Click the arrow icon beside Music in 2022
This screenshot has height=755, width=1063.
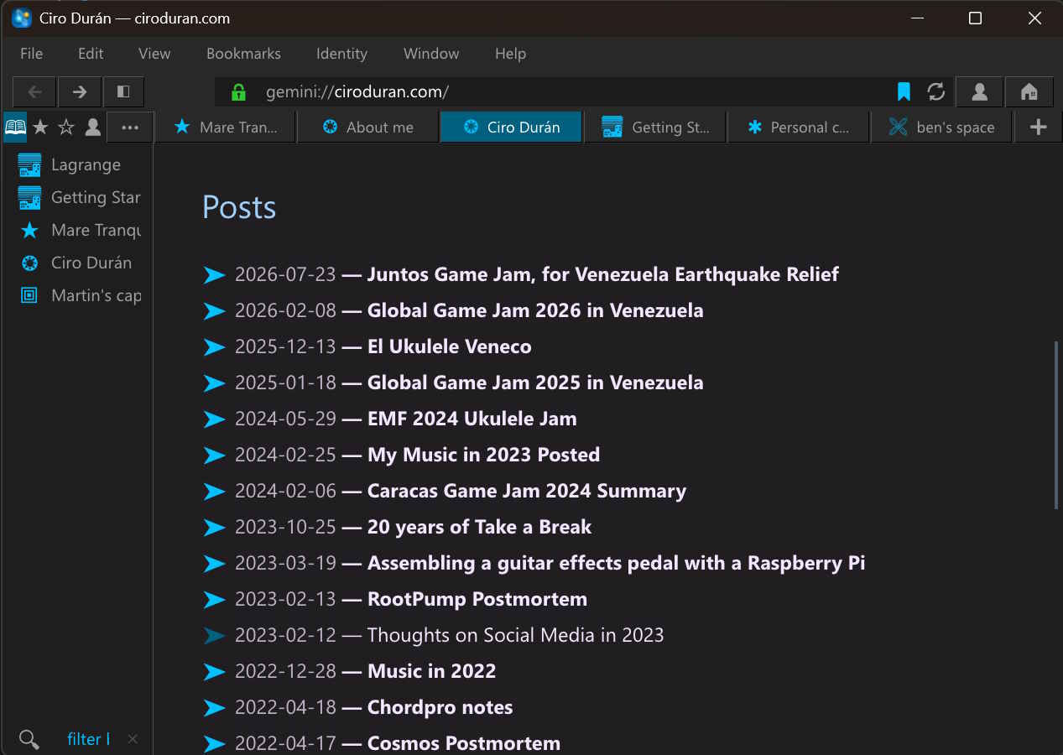(215, 672)
